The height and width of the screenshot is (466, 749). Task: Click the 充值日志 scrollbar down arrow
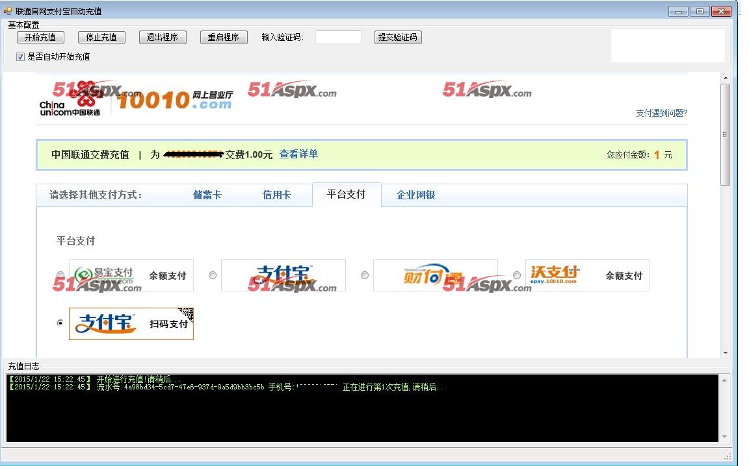(724, 436)
